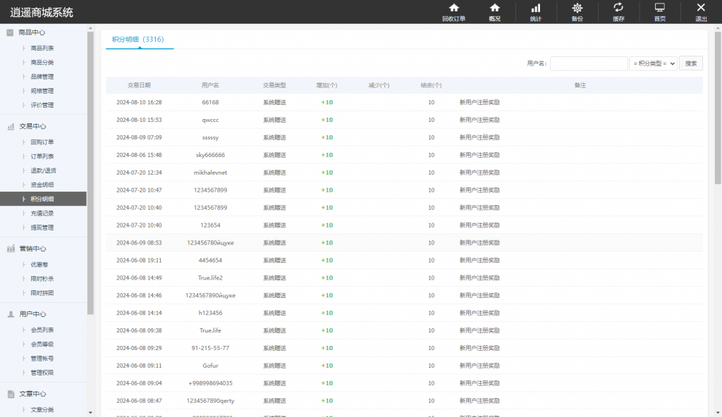Click 逍遥商城系统 title in header
Screen dimensions: 722x417
(x=42, y=13)
